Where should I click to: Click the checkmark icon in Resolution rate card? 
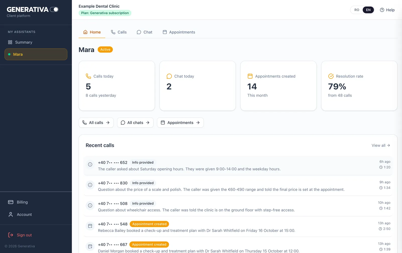tap(331, 76)
